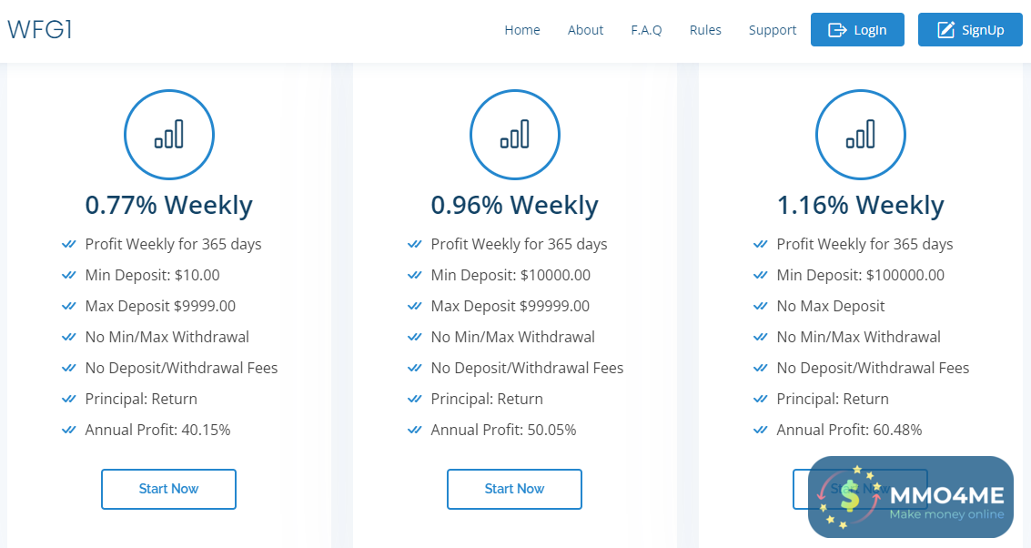Click 'Annual Profit: 60.48%' text
Screen dimensions: 1031x548
point(850,430)
